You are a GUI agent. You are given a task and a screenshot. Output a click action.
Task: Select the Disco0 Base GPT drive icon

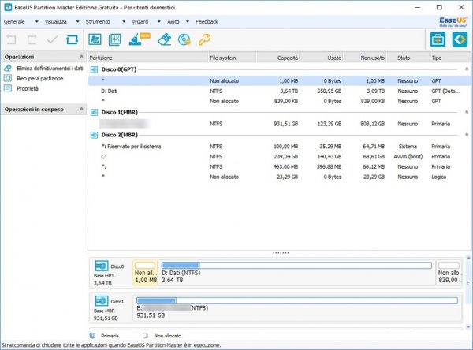point(102,266)
